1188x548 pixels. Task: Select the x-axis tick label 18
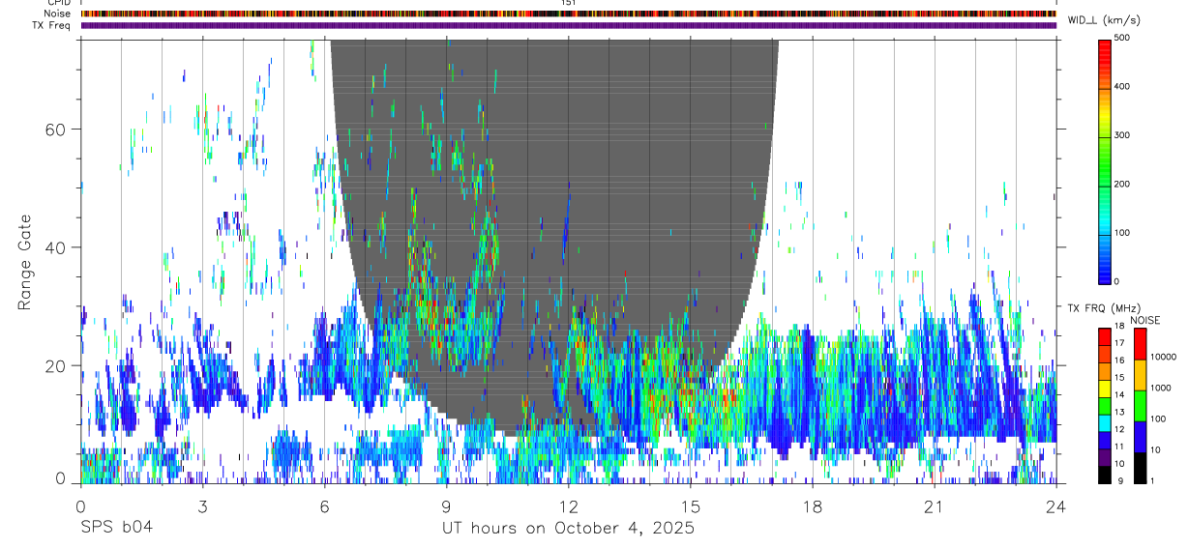pos(812,505)
